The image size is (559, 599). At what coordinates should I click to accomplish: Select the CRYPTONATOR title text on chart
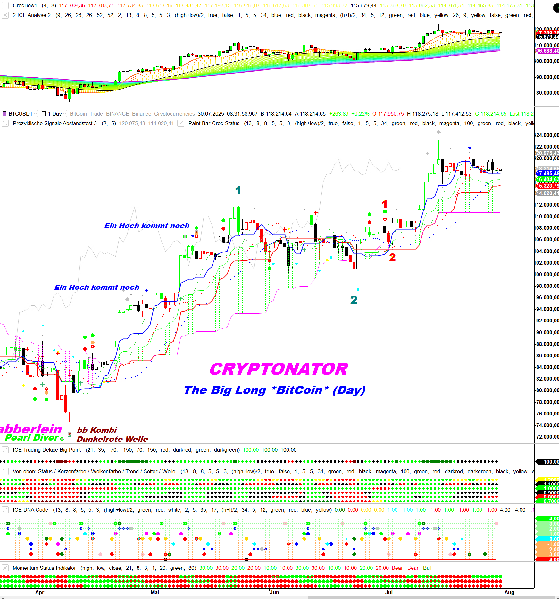pyautogui.click(x=279, y=369)
